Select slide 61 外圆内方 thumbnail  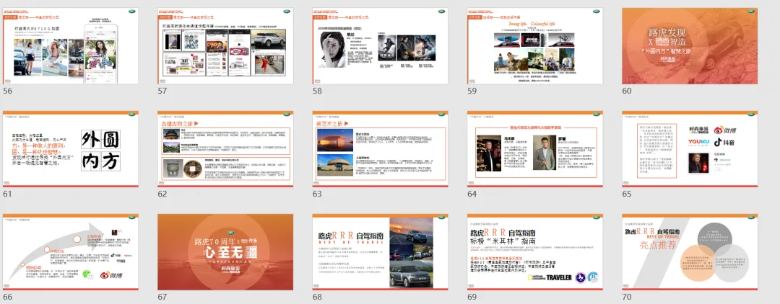(71, 149)
